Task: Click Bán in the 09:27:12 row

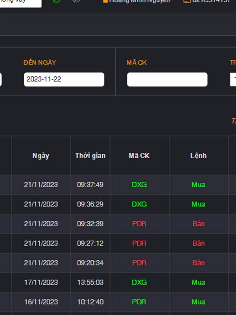Action: [x=199, y=243]
